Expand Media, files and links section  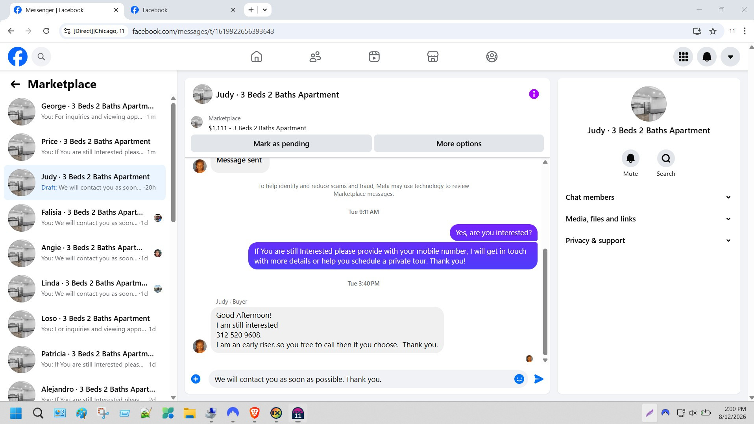[x=649, y=219]
